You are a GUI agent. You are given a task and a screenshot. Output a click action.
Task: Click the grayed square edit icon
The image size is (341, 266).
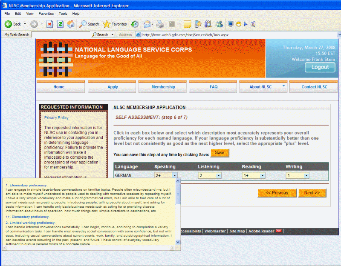(x=172, y=24)
